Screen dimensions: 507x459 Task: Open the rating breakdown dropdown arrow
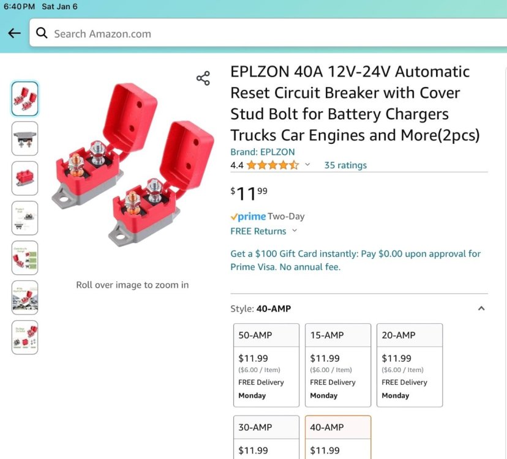pos(307,165)
